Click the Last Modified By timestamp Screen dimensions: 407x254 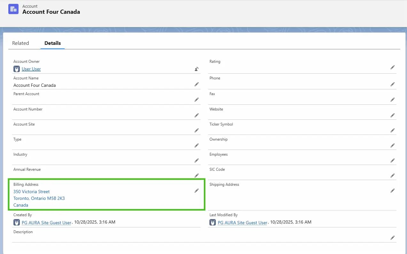[291, 222]
